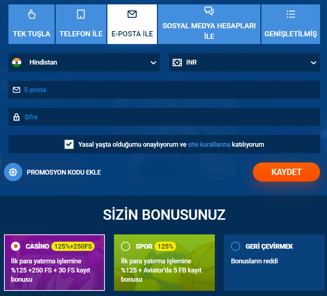Image resolution: width=327 pixels, height=296 pixels.
Task: Click the promo code gear icon
Action: 13,172
